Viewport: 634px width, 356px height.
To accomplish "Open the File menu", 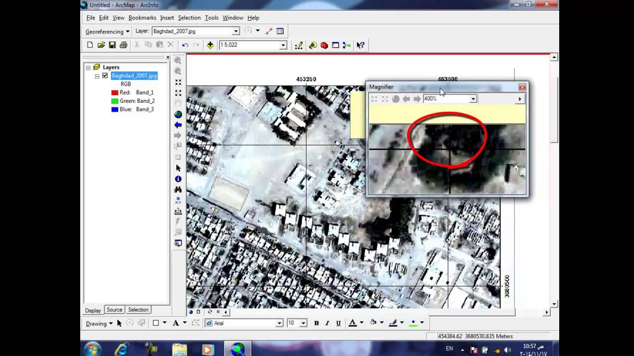I will [x=91, y=18].
